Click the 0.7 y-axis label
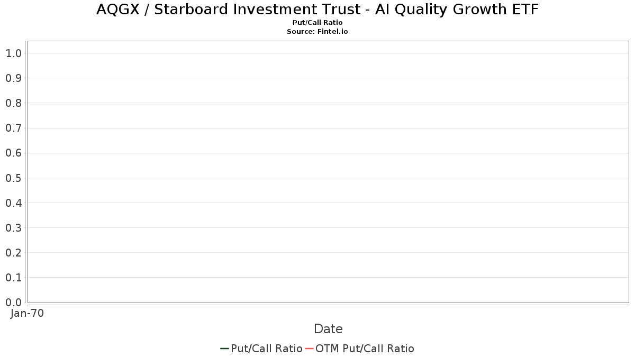Image resolution: width=635 pixels, height=357 pixels. pyautogui.click(x=13, y=128)
